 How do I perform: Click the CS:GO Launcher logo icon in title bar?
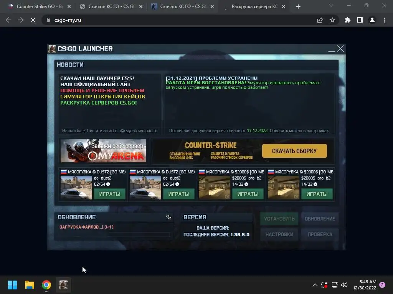click(52, 49)
